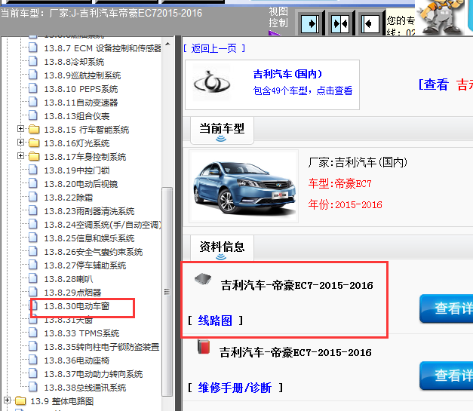Viewport: 473px width, 411px height.
Task: Click the blue Emgrand EC7 car photo
Action: click(x=244, y=187)
